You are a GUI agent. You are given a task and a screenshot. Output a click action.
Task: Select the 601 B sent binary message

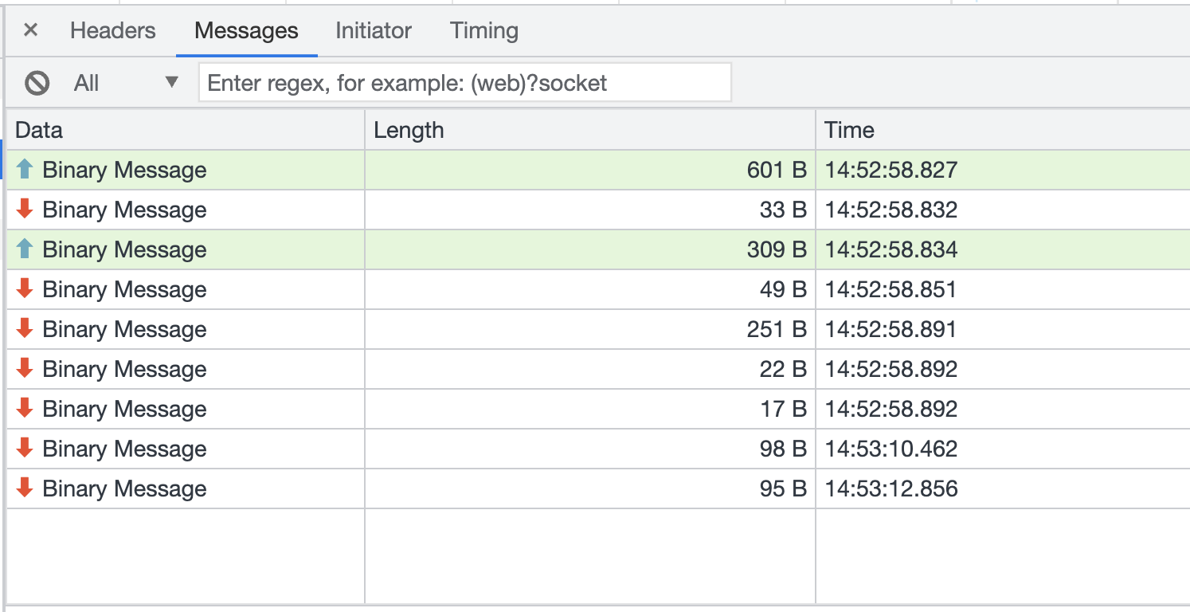[124, 170]
